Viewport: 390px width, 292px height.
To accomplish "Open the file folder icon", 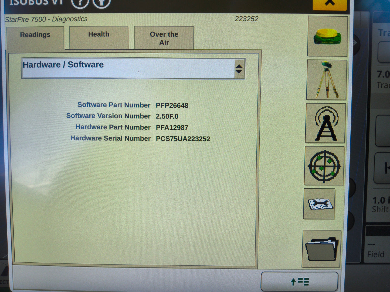I will coord(322,249).
